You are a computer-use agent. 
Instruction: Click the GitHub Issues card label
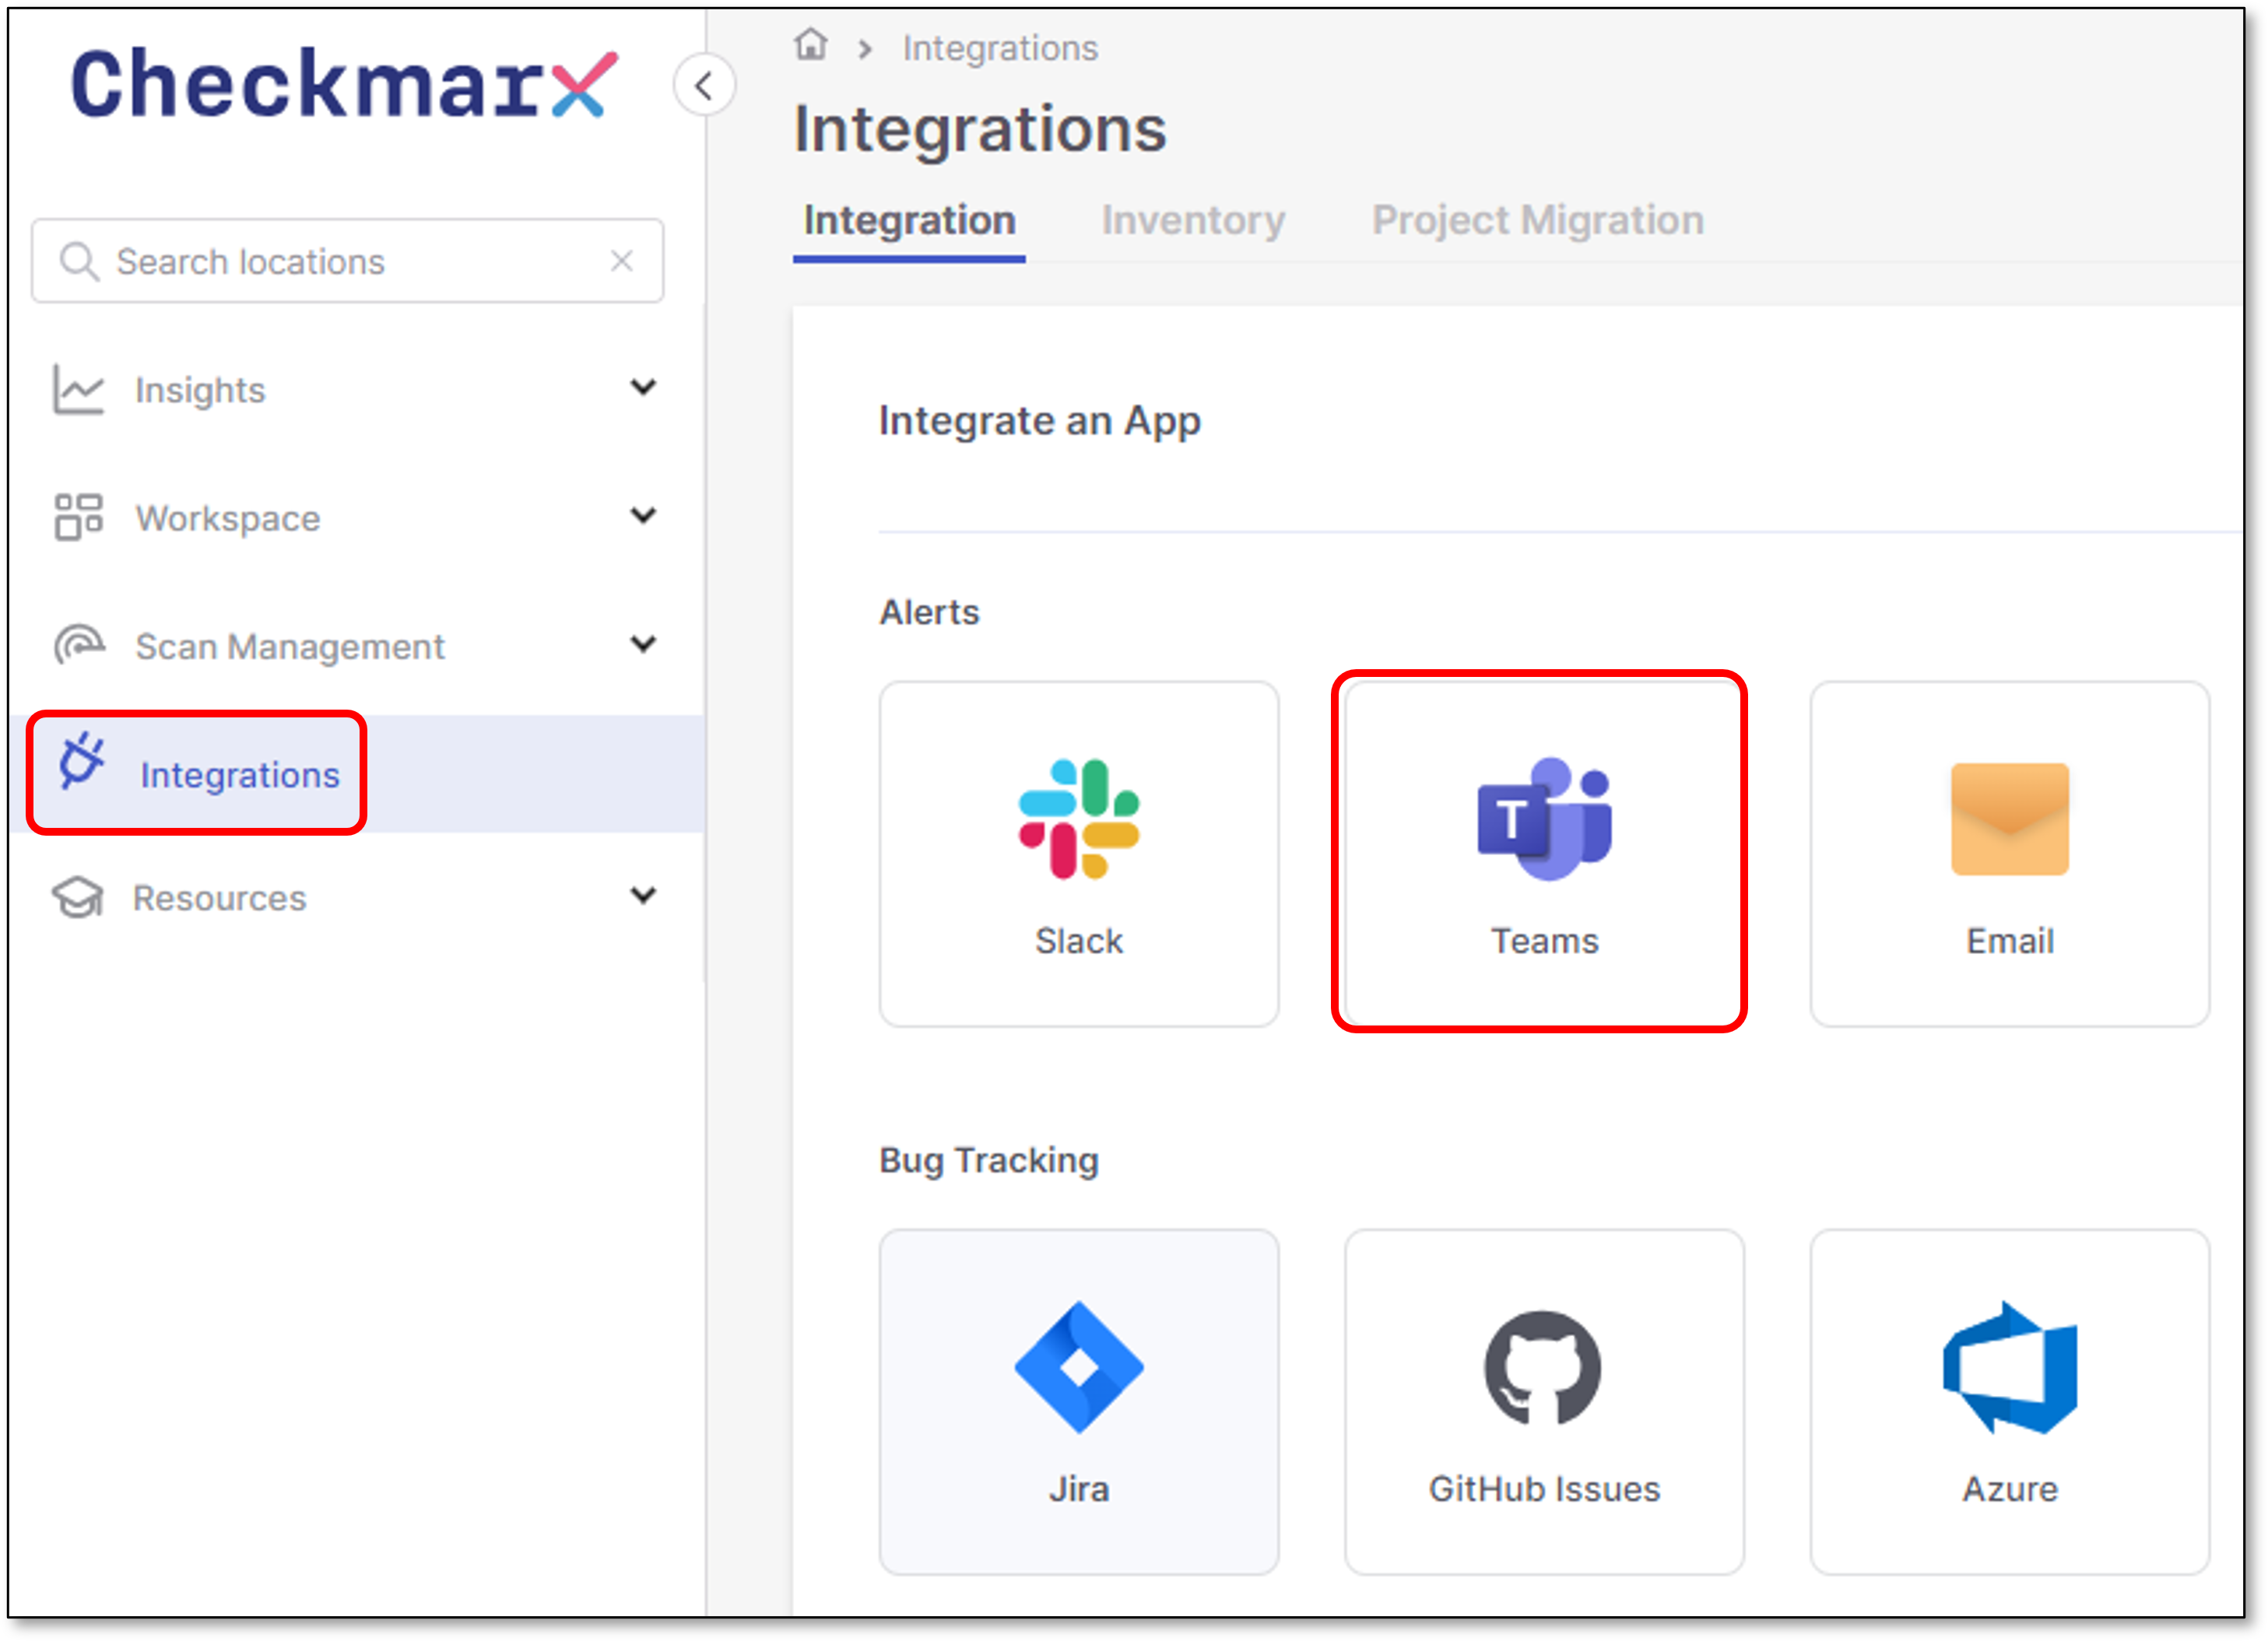pyautogui.click(x=1545, y=1489)
